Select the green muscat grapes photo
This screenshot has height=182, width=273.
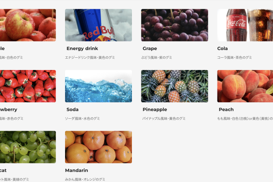28,147
